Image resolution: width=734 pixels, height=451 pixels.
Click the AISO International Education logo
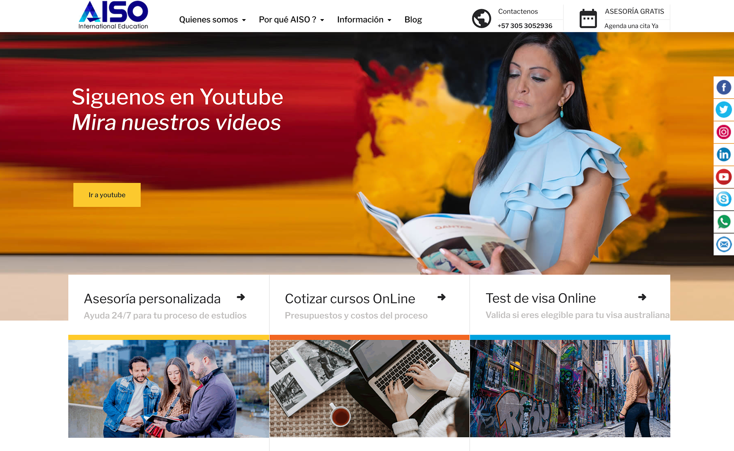113,15
